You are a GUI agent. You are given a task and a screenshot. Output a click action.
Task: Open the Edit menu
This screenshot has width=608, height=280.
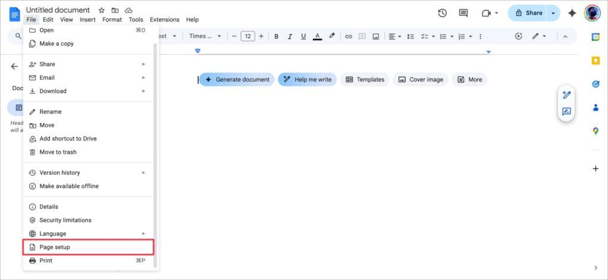pos(48,20)
